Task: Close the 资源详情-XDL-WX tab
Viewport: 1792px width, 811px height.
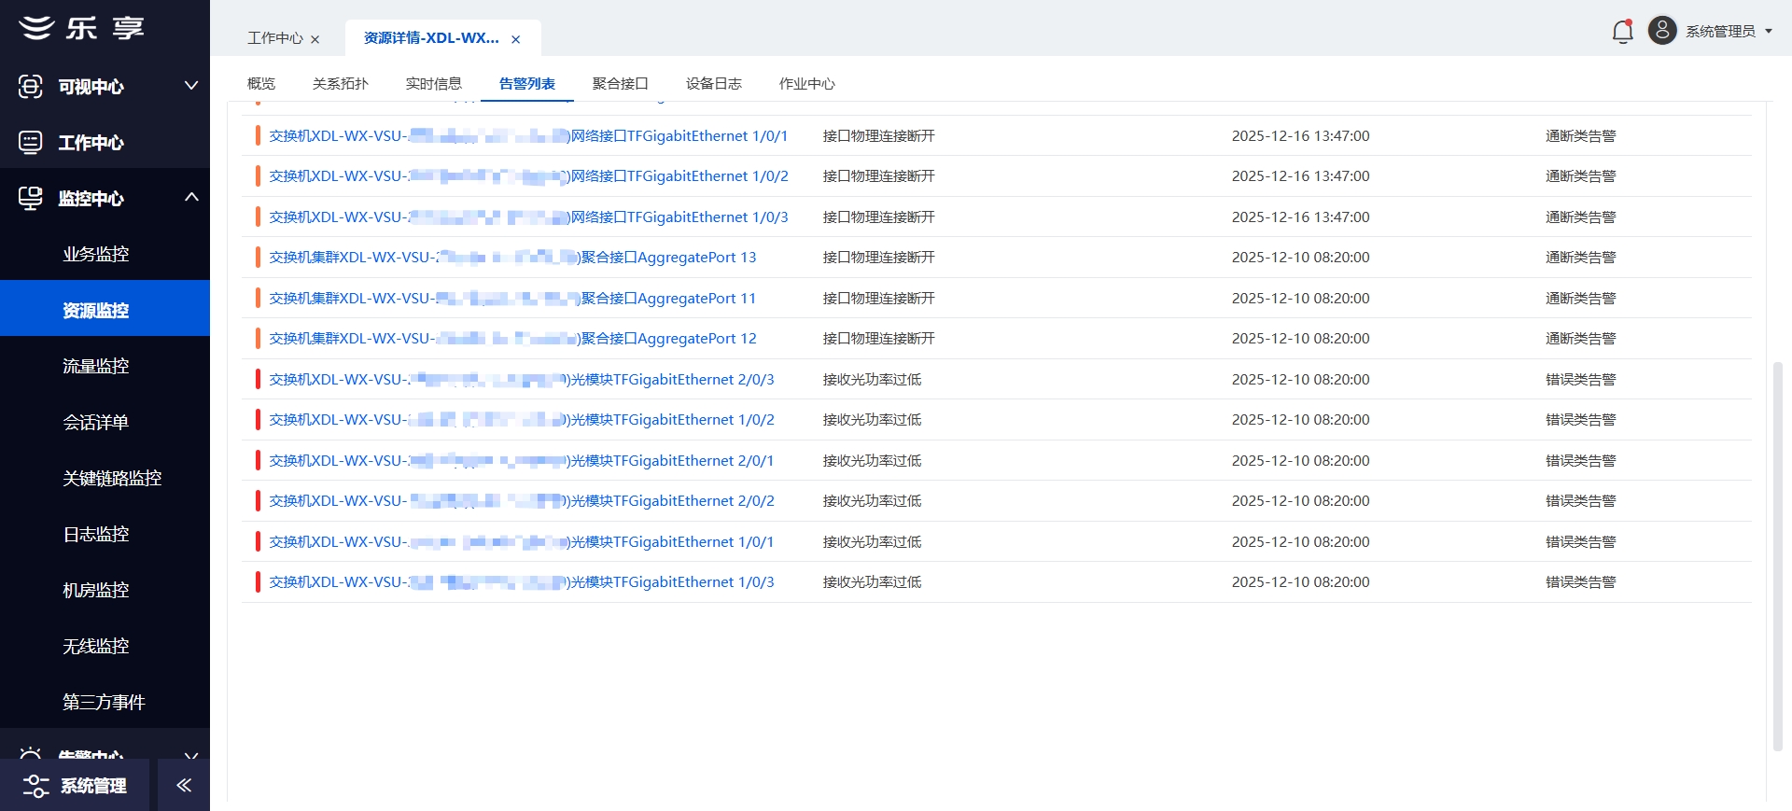Action: [515, 39]
